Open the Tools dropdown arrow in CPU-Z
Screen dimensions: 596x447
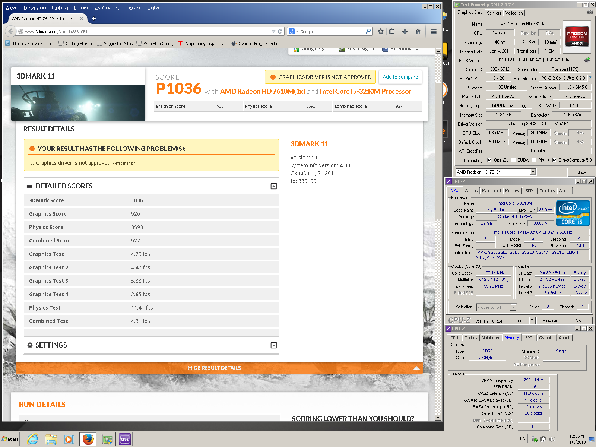pos(532,320)
